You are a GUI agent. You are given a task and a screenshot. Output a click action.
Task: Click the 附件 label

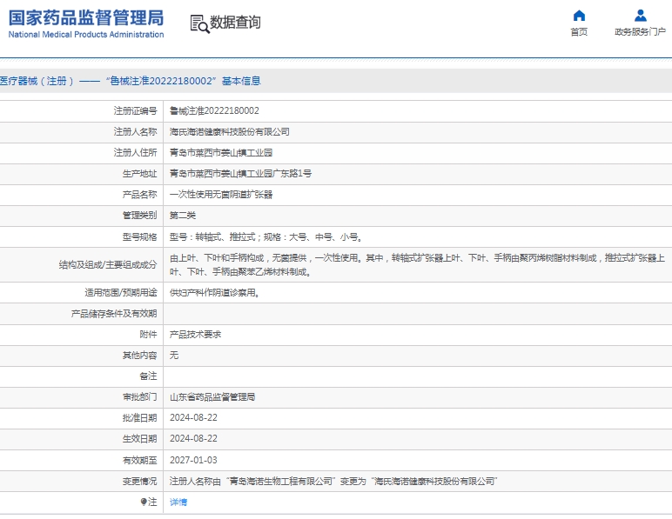pos(148,334)
